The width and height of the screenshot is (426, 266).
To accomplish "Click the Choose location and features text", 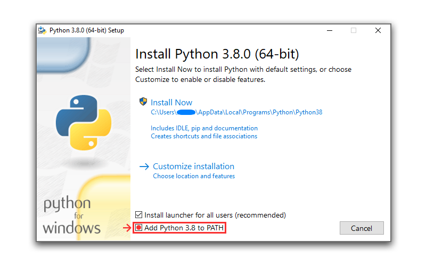I will point(194,176).
